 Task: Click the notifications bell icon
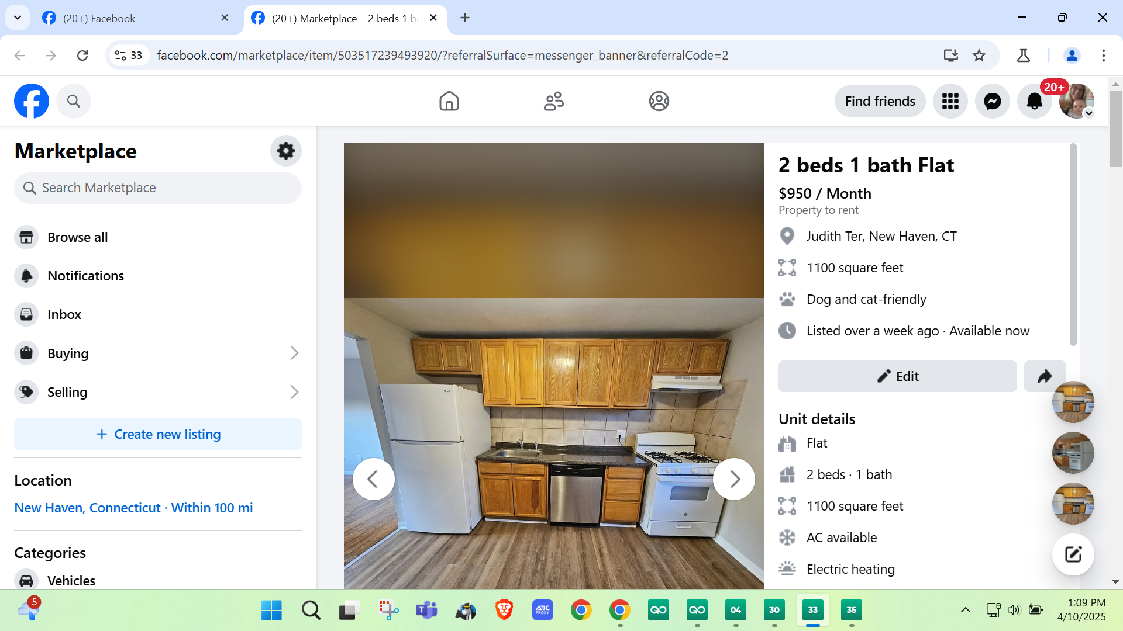1034,101
